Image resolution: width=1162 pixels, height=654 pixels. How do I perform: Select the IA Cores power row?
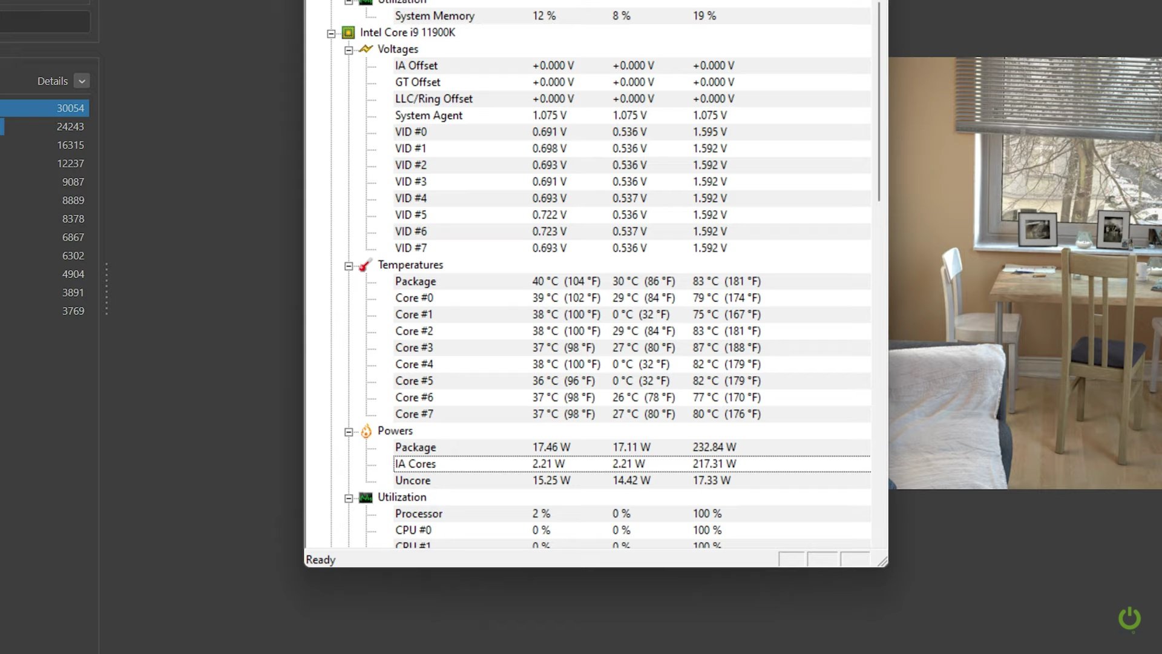tap(416, 464)
